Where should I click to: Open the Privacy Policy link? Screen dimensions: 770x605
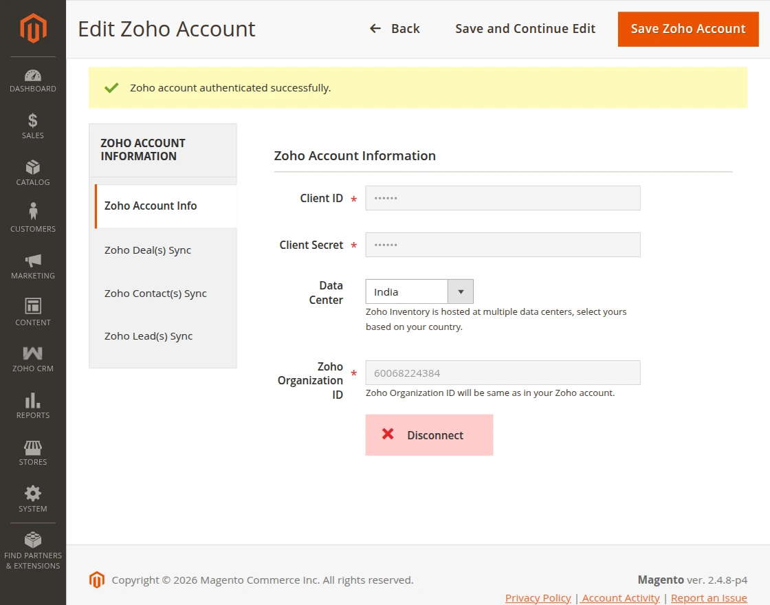538,597
